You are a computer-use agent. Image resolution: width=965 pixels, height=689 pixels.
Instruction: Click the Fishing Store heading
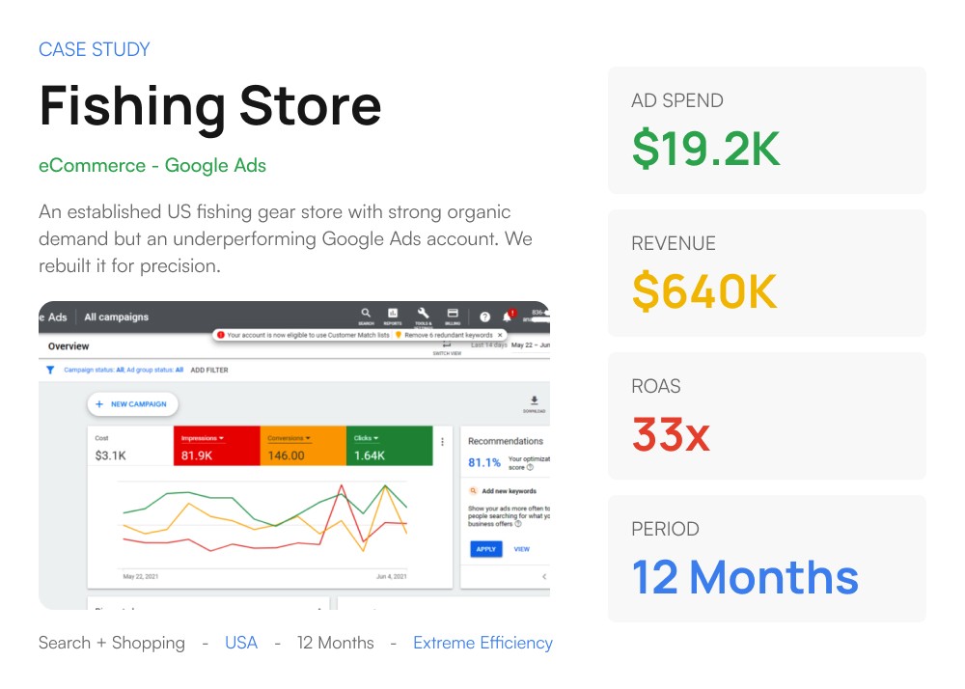[209, 106]
